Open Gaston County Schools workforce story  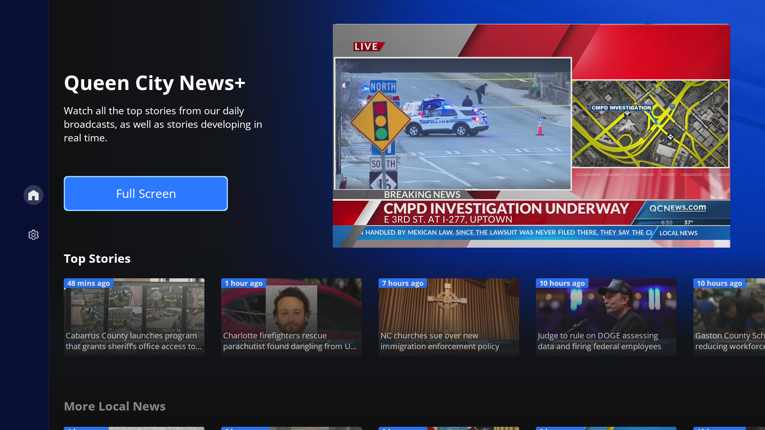729,317
